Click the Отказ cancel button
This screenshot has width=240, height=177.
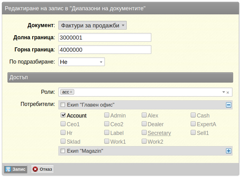tap(42, 169)
